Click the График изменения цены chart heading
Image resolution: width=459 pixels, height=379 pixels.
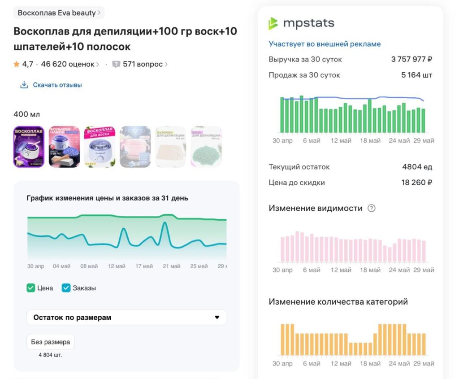(107, 198)
